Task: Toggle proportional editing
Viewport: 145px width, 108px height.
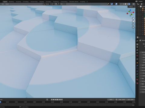Action: (62, 4)
